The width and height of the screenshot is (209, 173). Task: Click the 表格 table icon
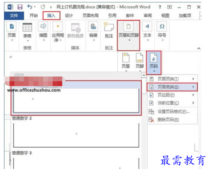[x=28, y=27]
